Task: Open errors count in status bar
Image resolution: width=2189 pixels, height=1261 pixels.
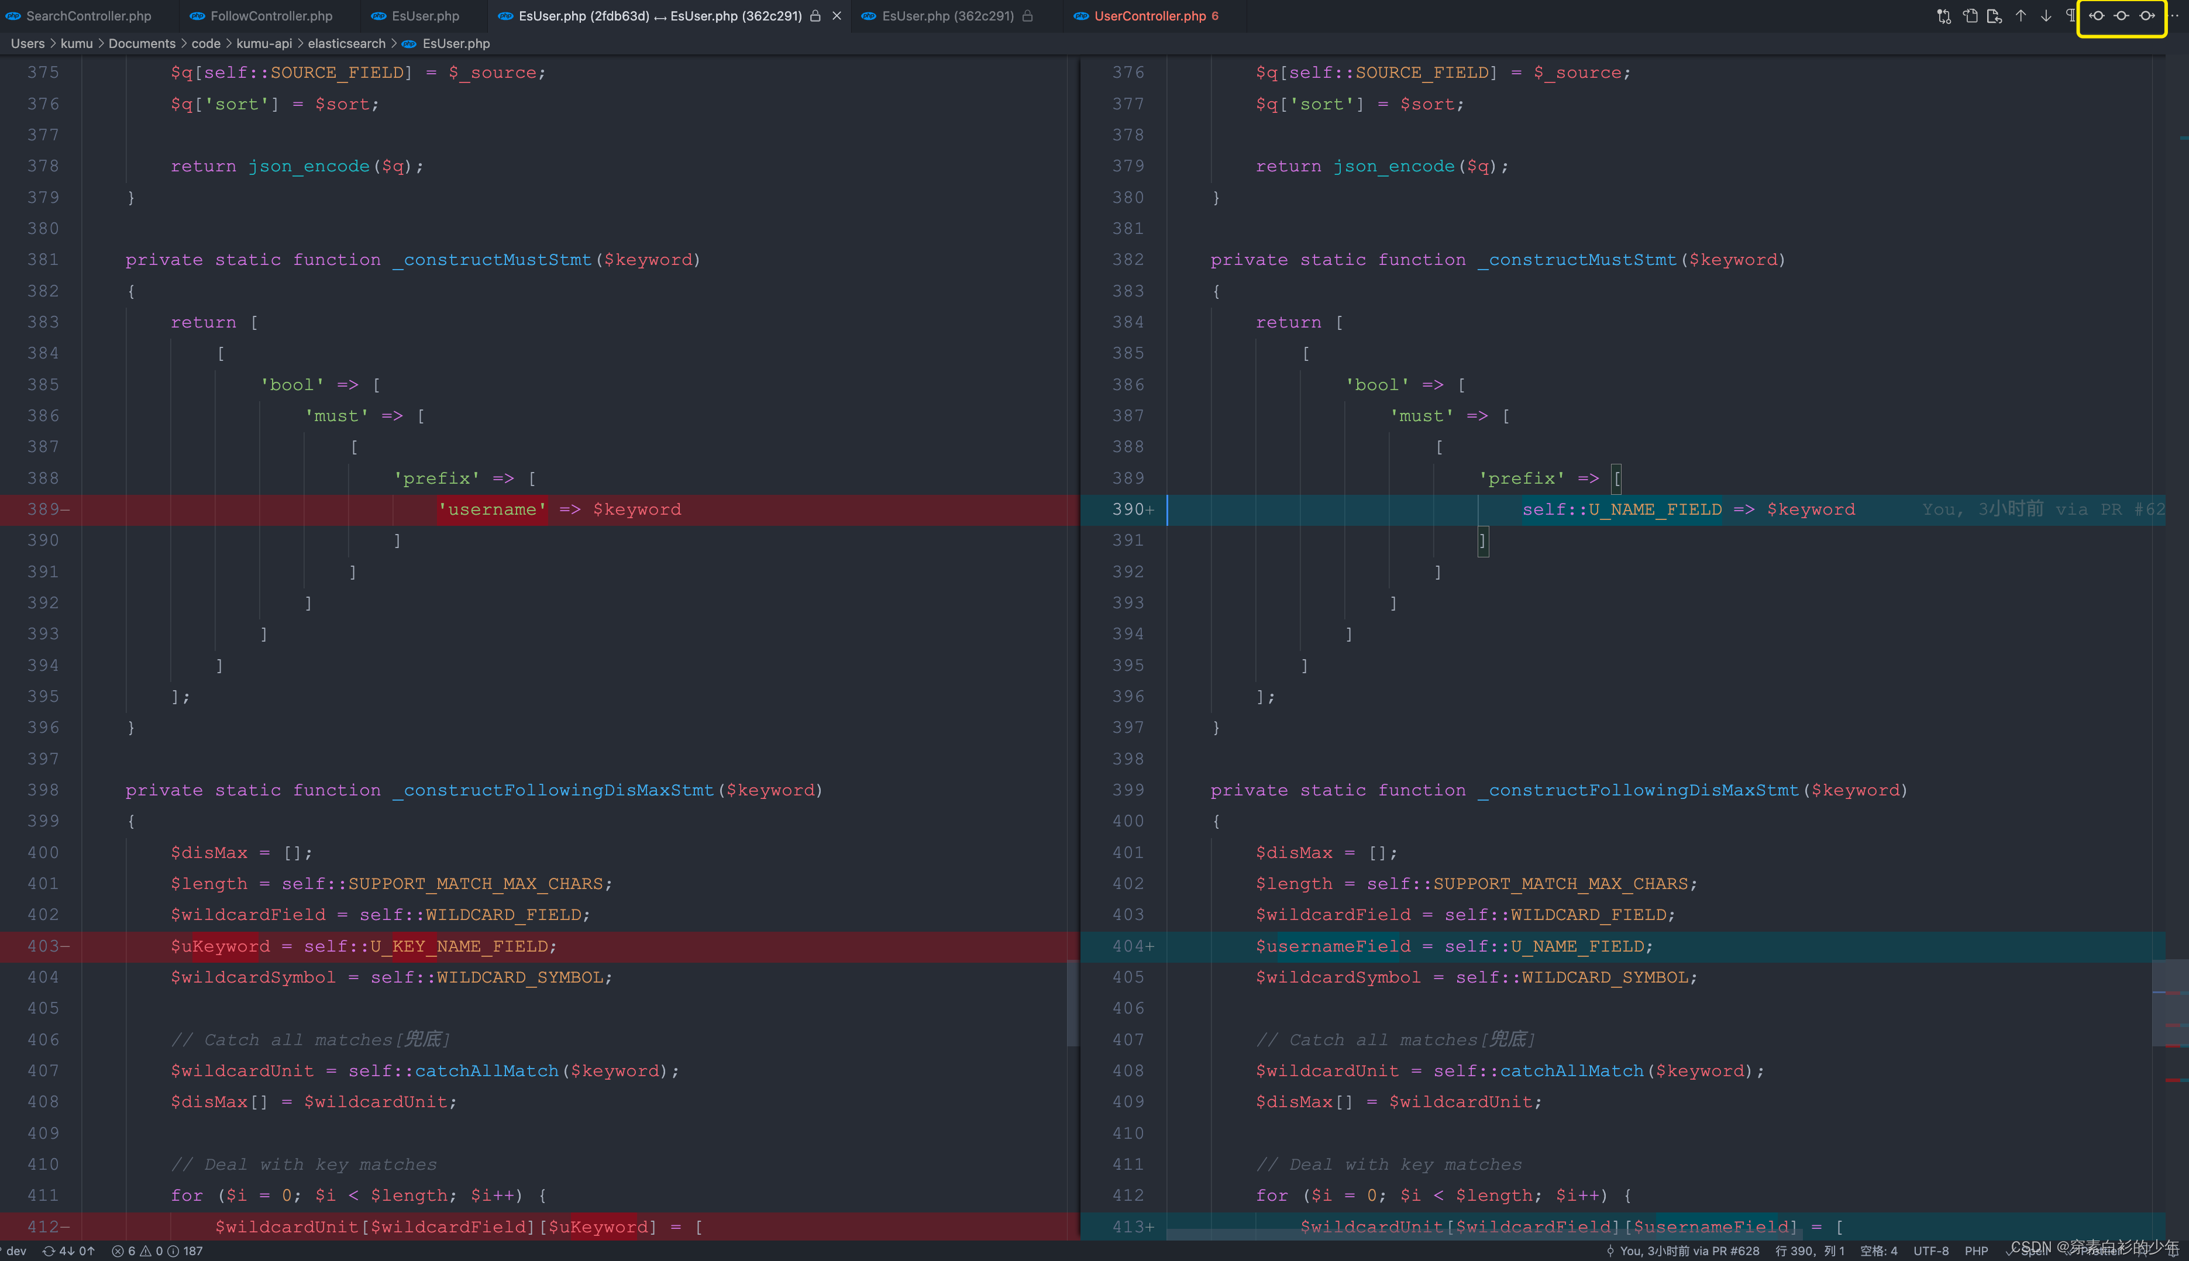Action: pos(124,1250)
